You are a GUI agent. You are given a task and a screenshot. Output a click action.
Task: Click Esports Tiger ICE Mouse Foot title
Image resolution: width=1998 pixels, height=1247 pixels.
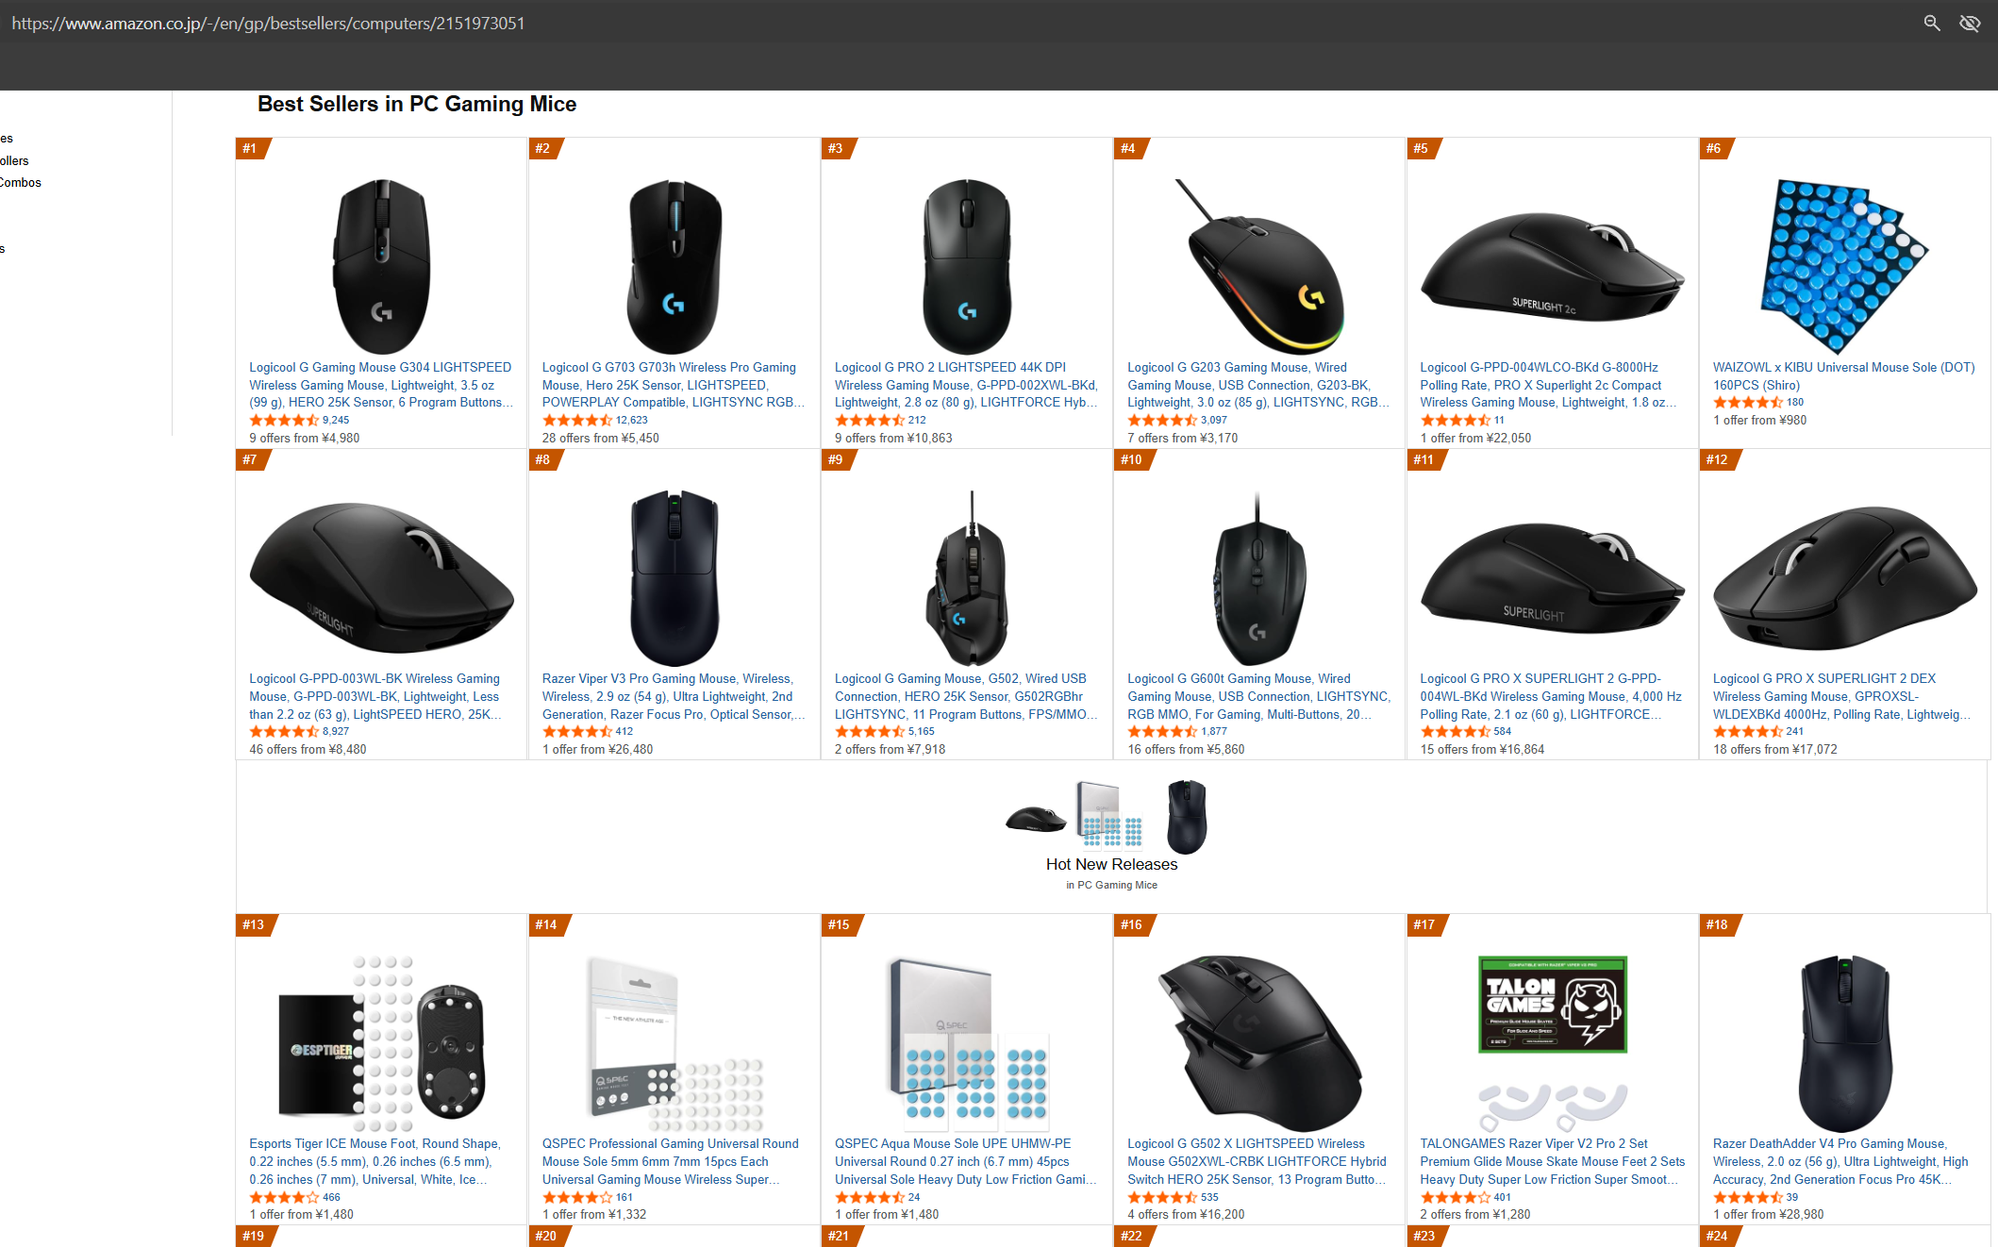[375, 1161]
